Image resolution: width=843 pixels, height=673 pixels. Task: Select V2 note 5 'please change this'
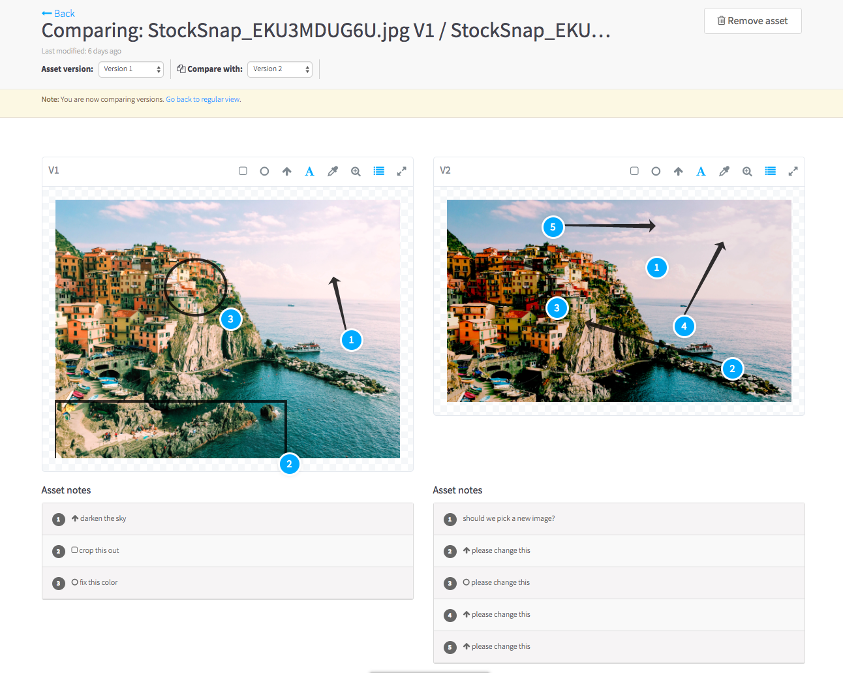619,647
